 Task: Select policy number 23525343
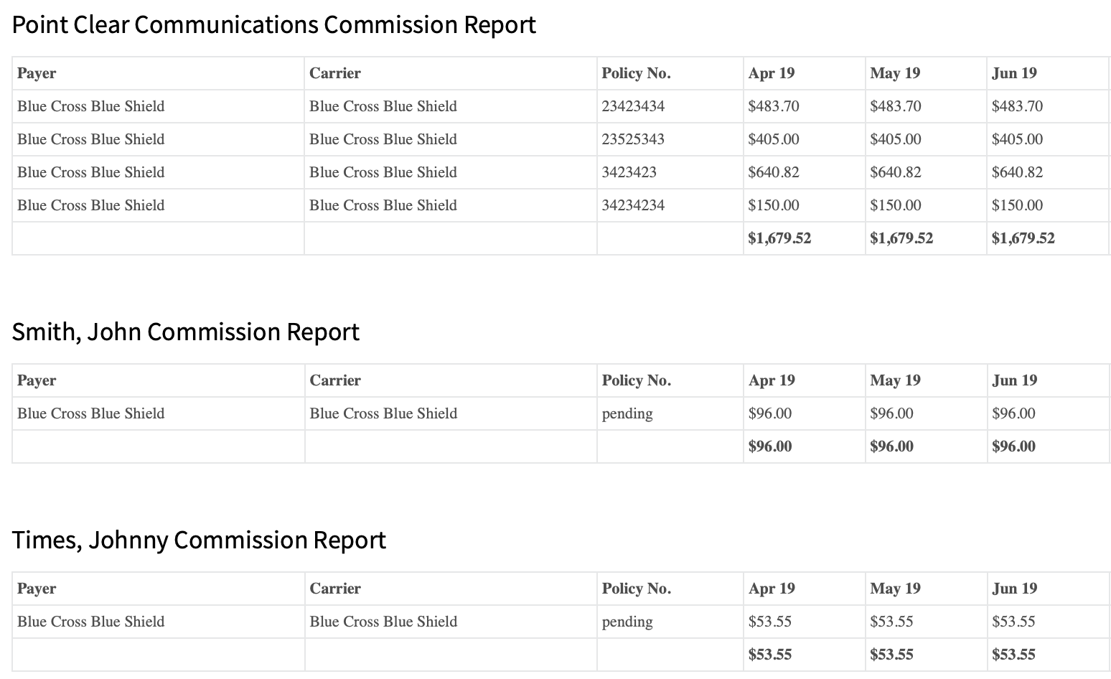pos(633,139)
